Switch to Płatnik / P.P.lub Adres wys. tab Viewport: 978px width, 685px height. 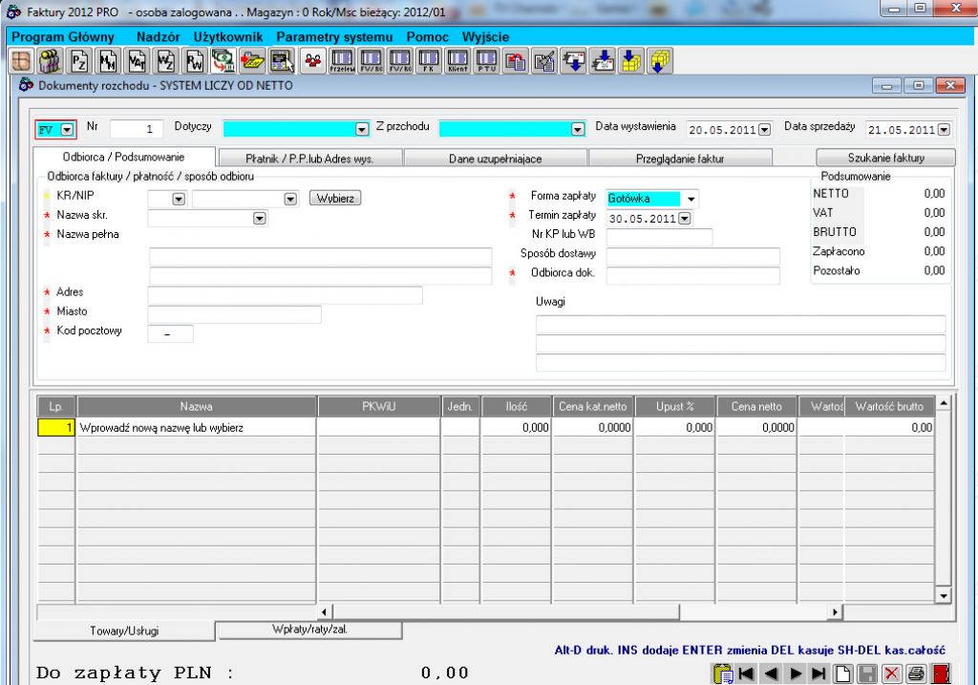309,159
